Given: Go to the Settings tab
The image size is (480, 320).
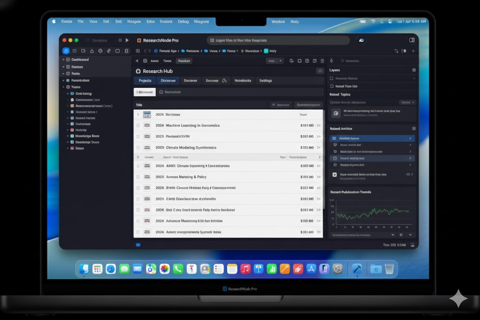Looking at the screenshot, I should [266, 81].
